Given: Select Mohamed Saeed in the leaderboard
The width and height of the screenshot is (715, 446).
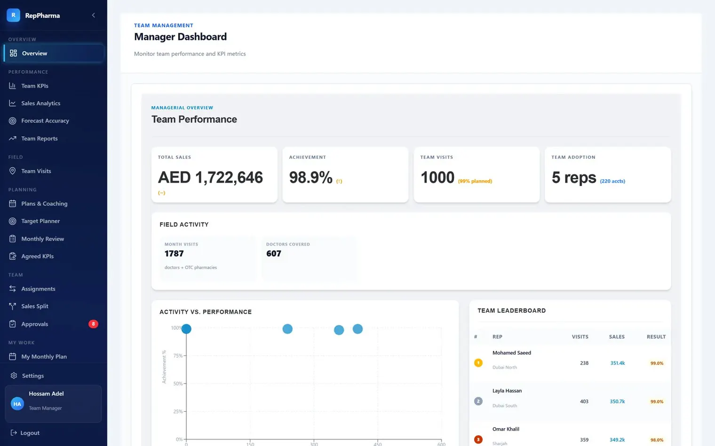Looking at the screenshot, I should [x=512, y=353].
